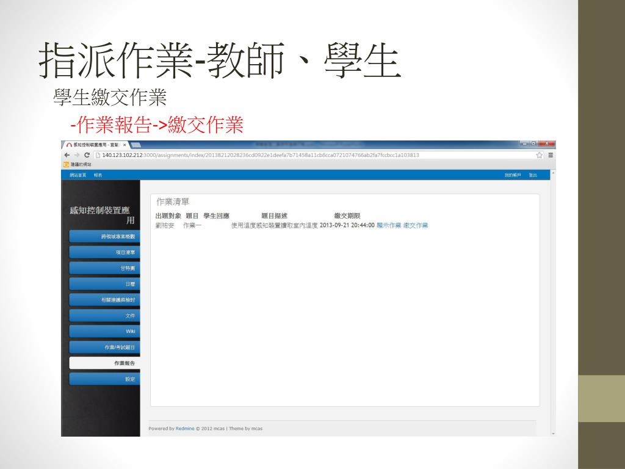Bookmark this page with the star icon
The image size is (625, 469).
(x=540, y=155)
